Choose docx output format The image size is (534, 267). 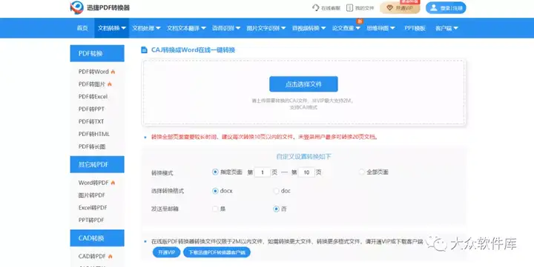coord(215,191)
